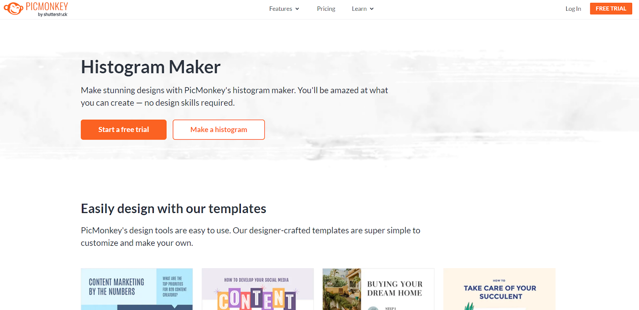This screenshot has width=639, height=310.
Task: Open the Buying Your Dream Home template
Action: 378,289
